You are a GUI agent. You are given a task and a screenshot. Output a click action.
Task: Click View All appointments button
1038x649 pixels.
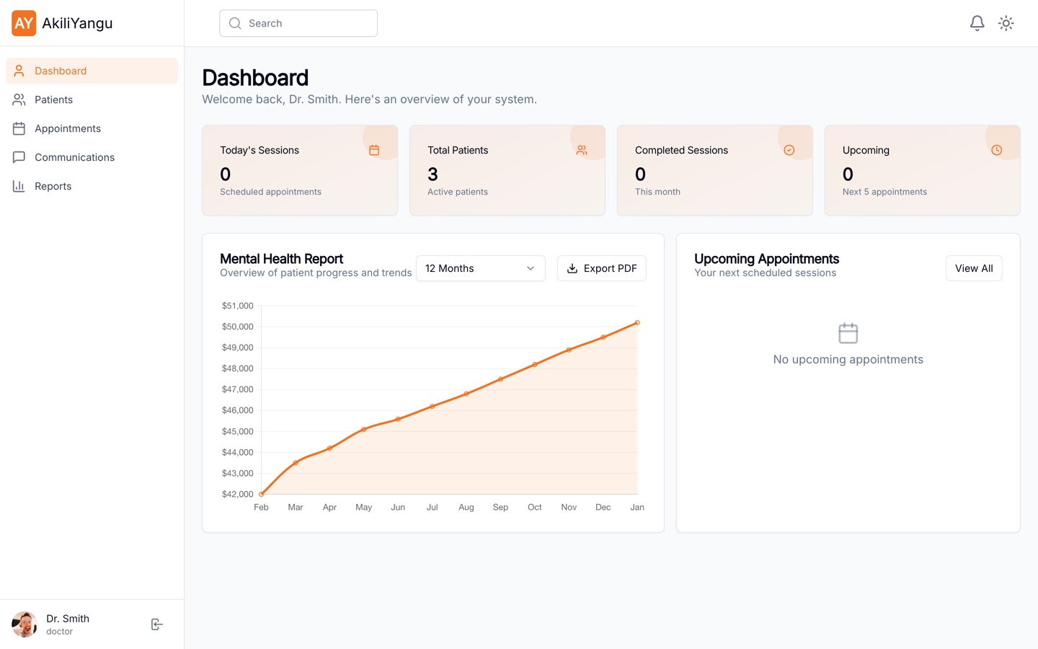coord(974,268)
